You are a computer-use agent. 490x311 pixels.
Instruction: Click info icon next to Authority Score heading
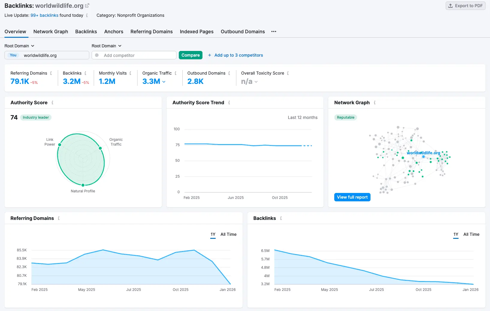(x=52, y=102)
